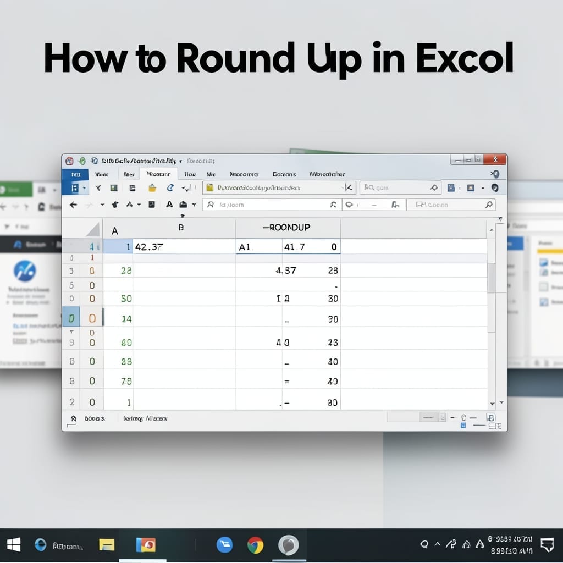Click the cut scissors icon in the toolbar

pos(98,188)
